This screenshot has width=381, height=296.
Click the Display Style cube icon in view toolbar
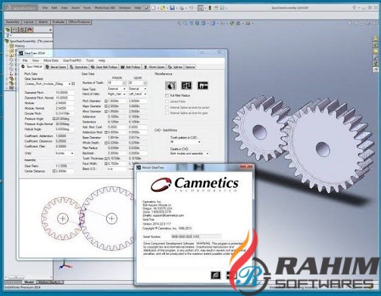coord(213,24)
